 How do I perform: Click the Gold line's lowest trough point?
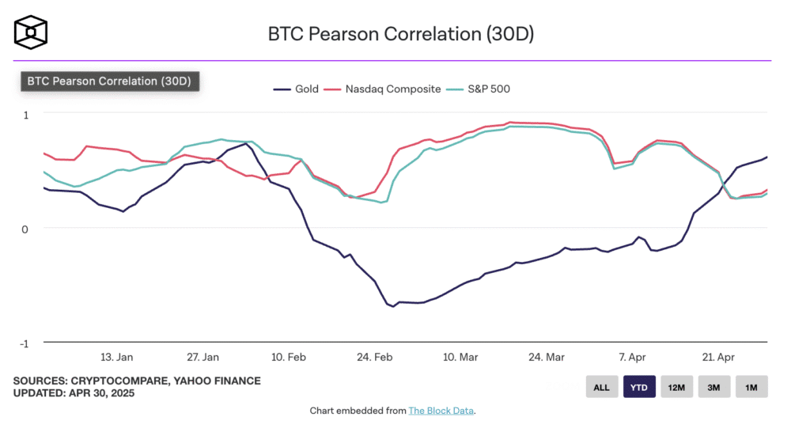pyautogui.click(x=393, y=306)
